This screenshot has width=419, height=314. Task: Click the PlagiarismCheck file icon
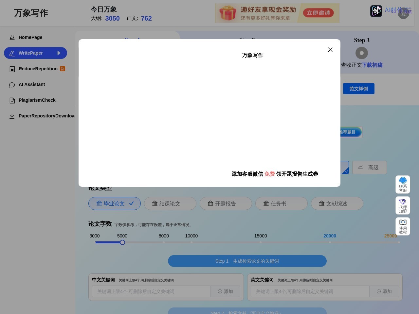(x=12, y=100)
